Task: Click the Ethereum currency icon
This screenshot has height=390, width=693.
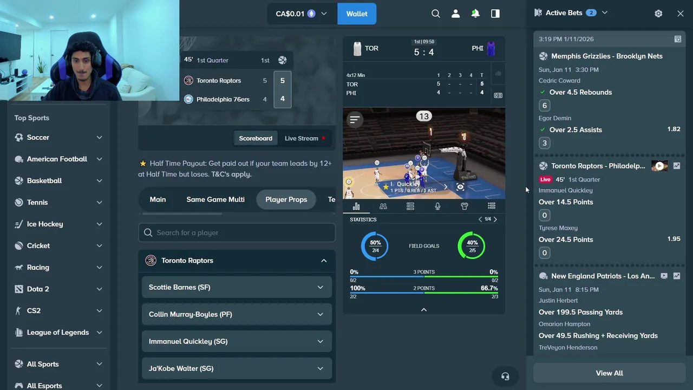Action: pos(311,14)
